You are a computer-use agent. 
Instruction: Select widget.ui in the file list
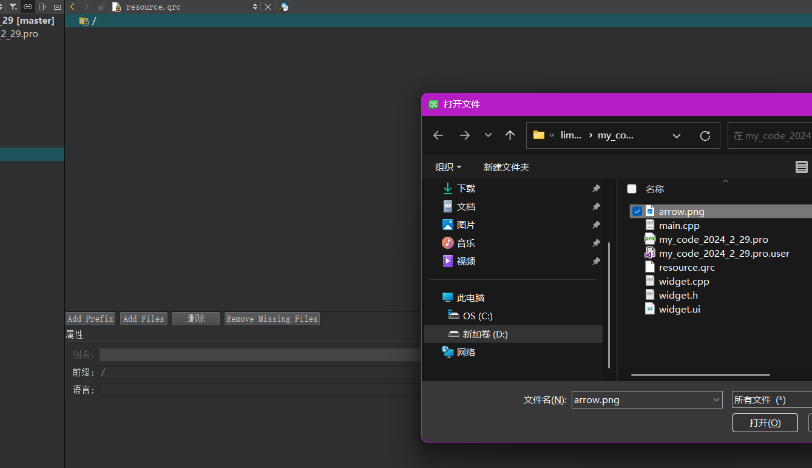click(x=679, y=309)
